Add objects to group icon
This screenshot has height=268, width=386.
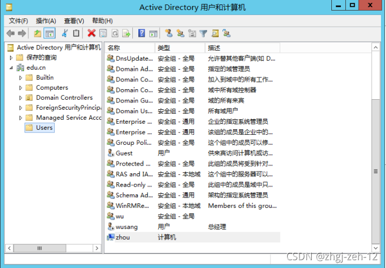(226, 33)
